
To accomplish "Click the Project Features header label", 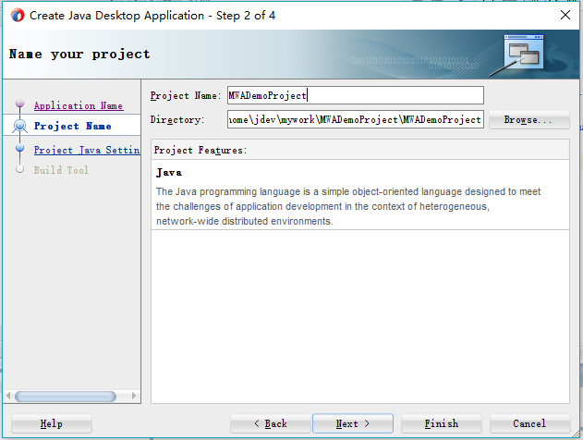I will 200,151.
